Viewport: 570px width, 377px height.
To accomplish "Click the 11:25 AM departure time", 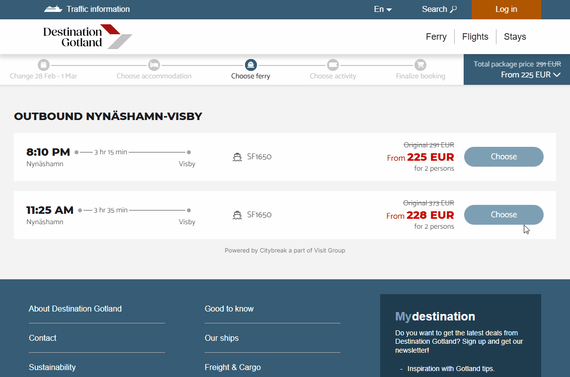I will tap(50, 210).
